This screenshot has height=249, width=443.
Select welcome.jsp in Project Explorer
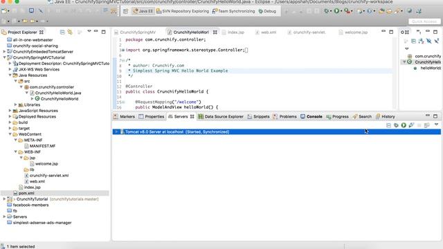coord(46,164)
